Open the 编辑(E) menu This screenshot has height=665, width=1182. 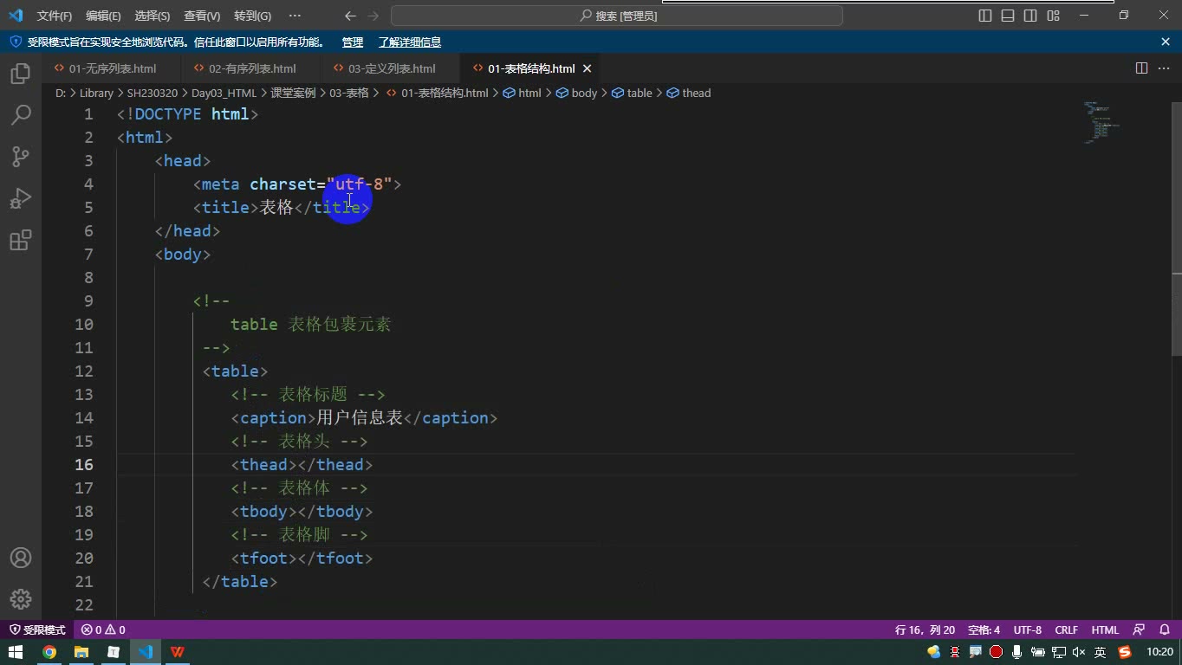tap(103, 16)
